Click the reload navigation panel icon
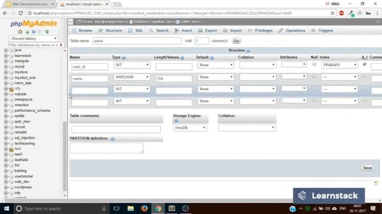The width and height of the screenshot is (382, 214). click(47, 32)
